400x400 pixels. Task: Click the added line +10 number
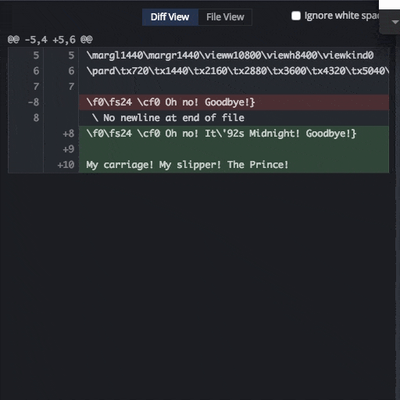click(66, 165)
